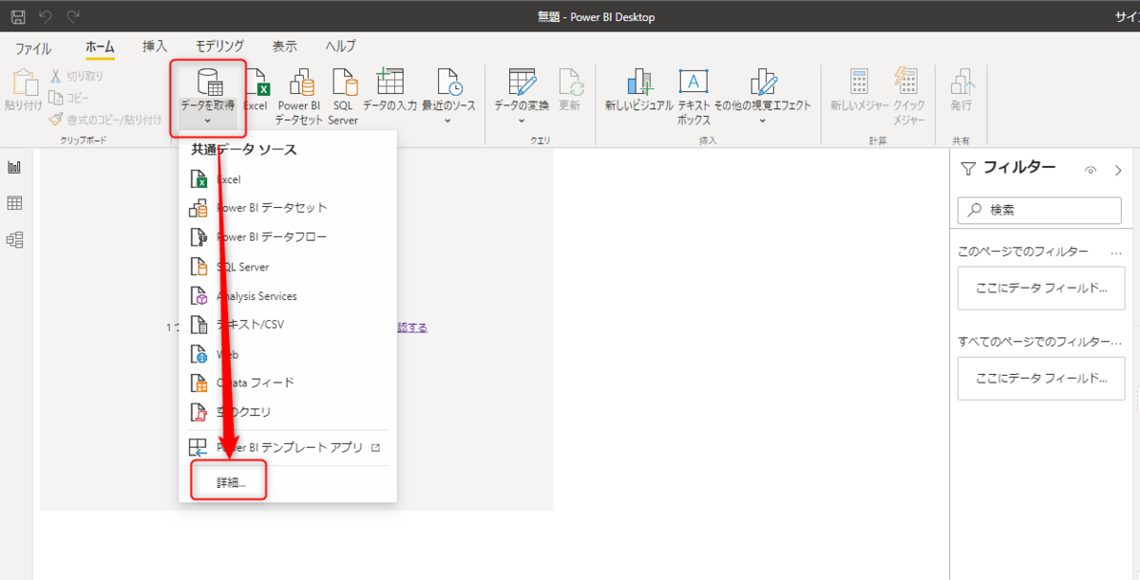Expand その他の視覚エフェクト dropdown arrow

[x=763, y=121]
